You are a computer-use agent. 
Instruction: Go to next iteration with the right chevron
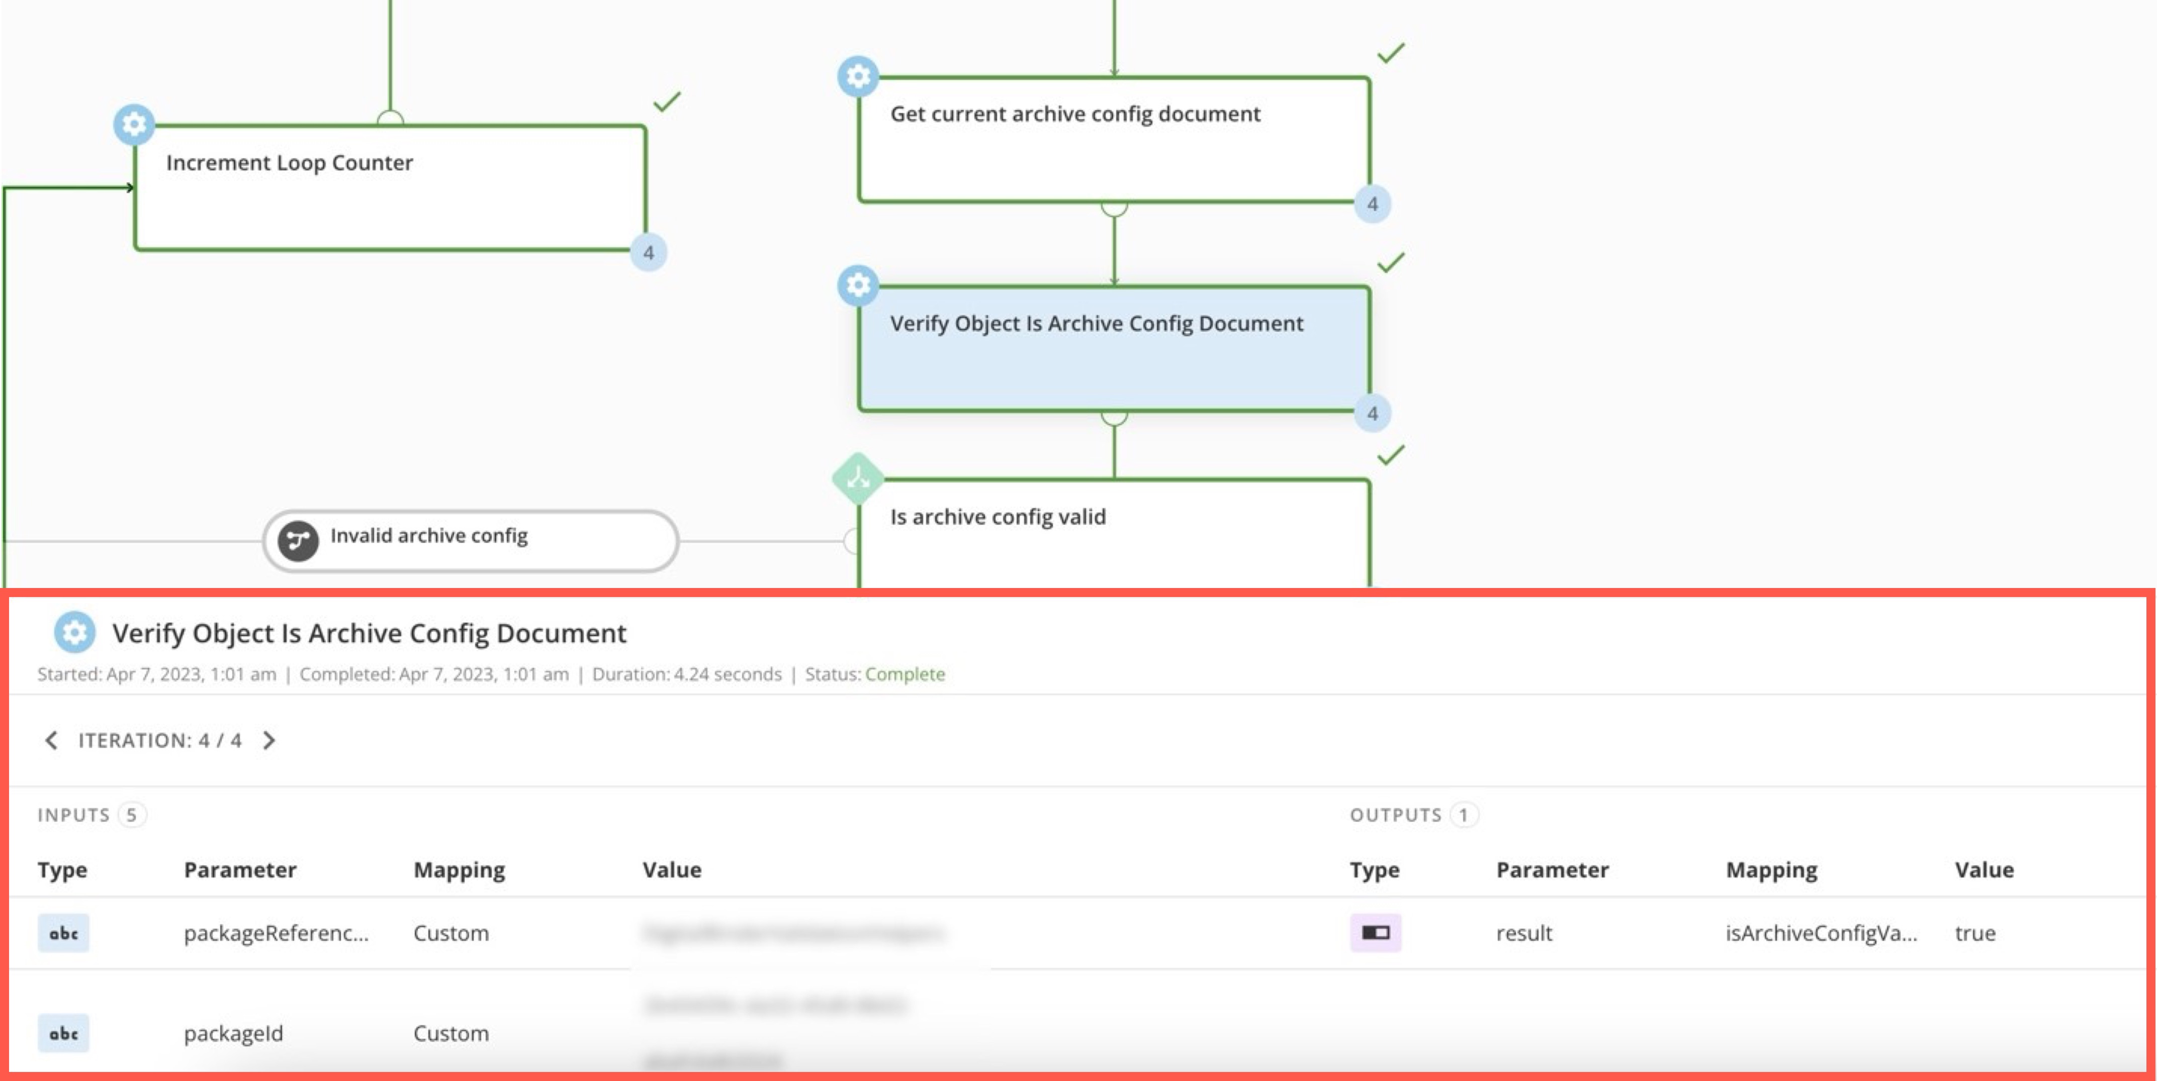(x=269, y=740)
